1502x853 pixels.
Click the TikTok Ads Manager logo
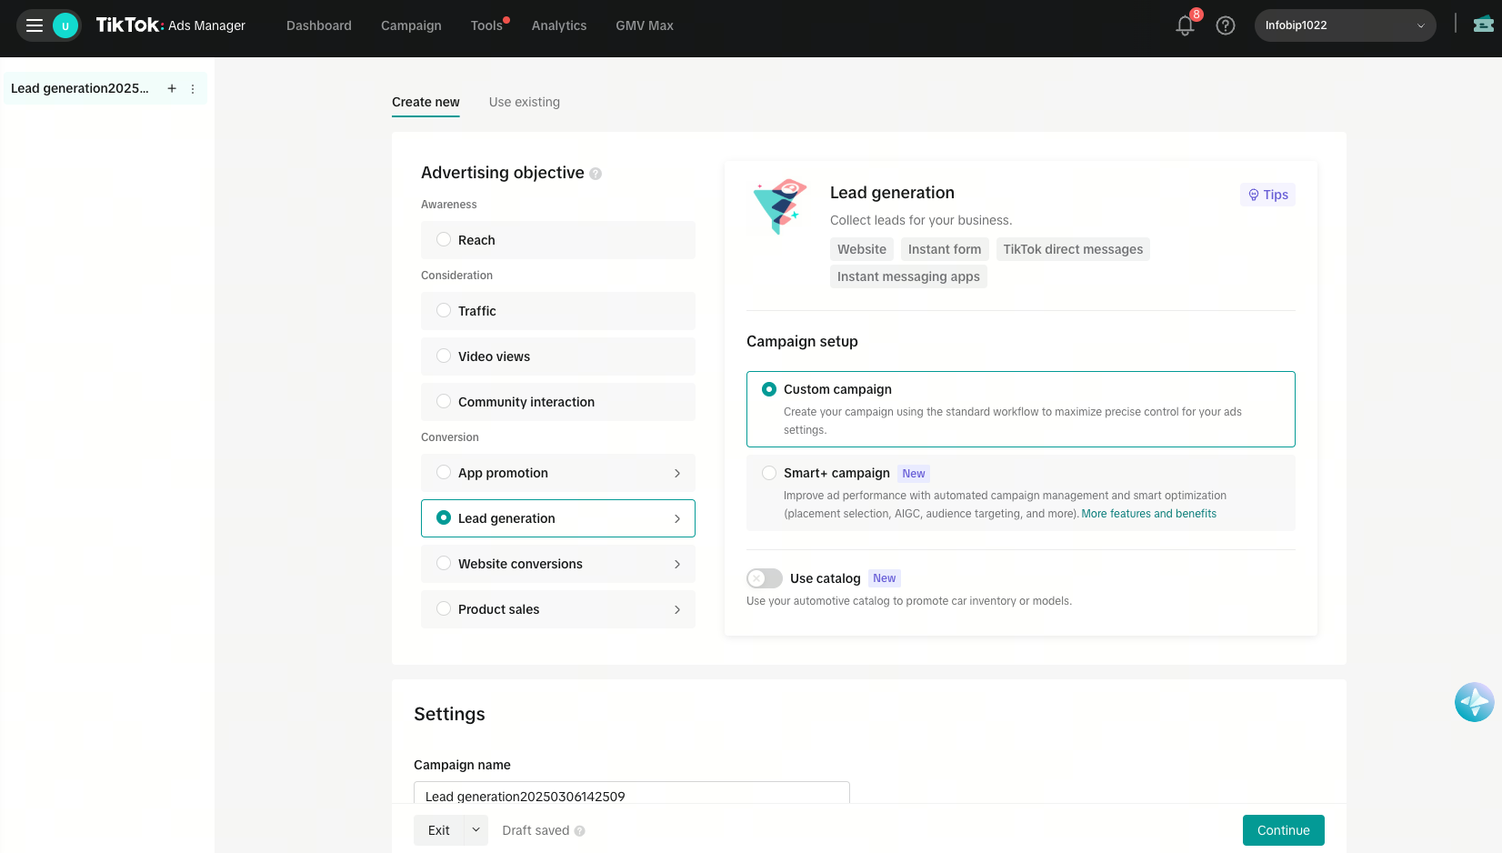coord(170,25)
